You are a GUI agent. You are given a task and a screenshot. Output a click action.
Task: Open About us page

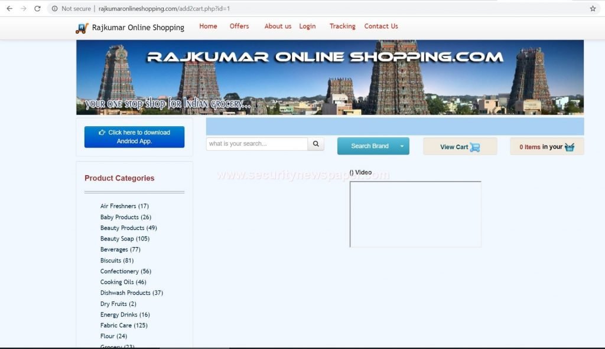coord(278,26)
